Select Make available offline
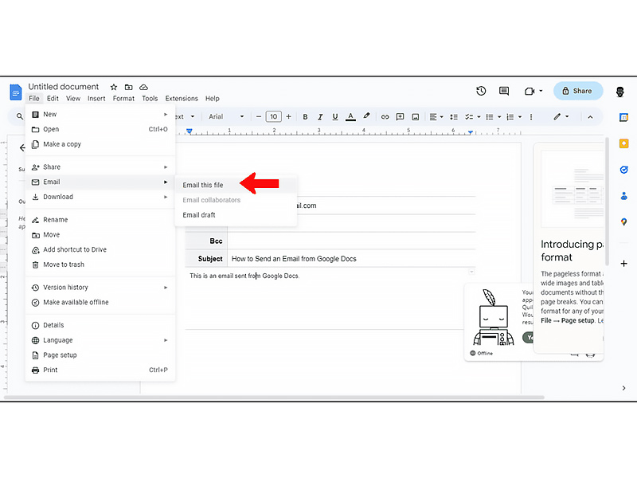637x478 pixels. click(100, 303)
